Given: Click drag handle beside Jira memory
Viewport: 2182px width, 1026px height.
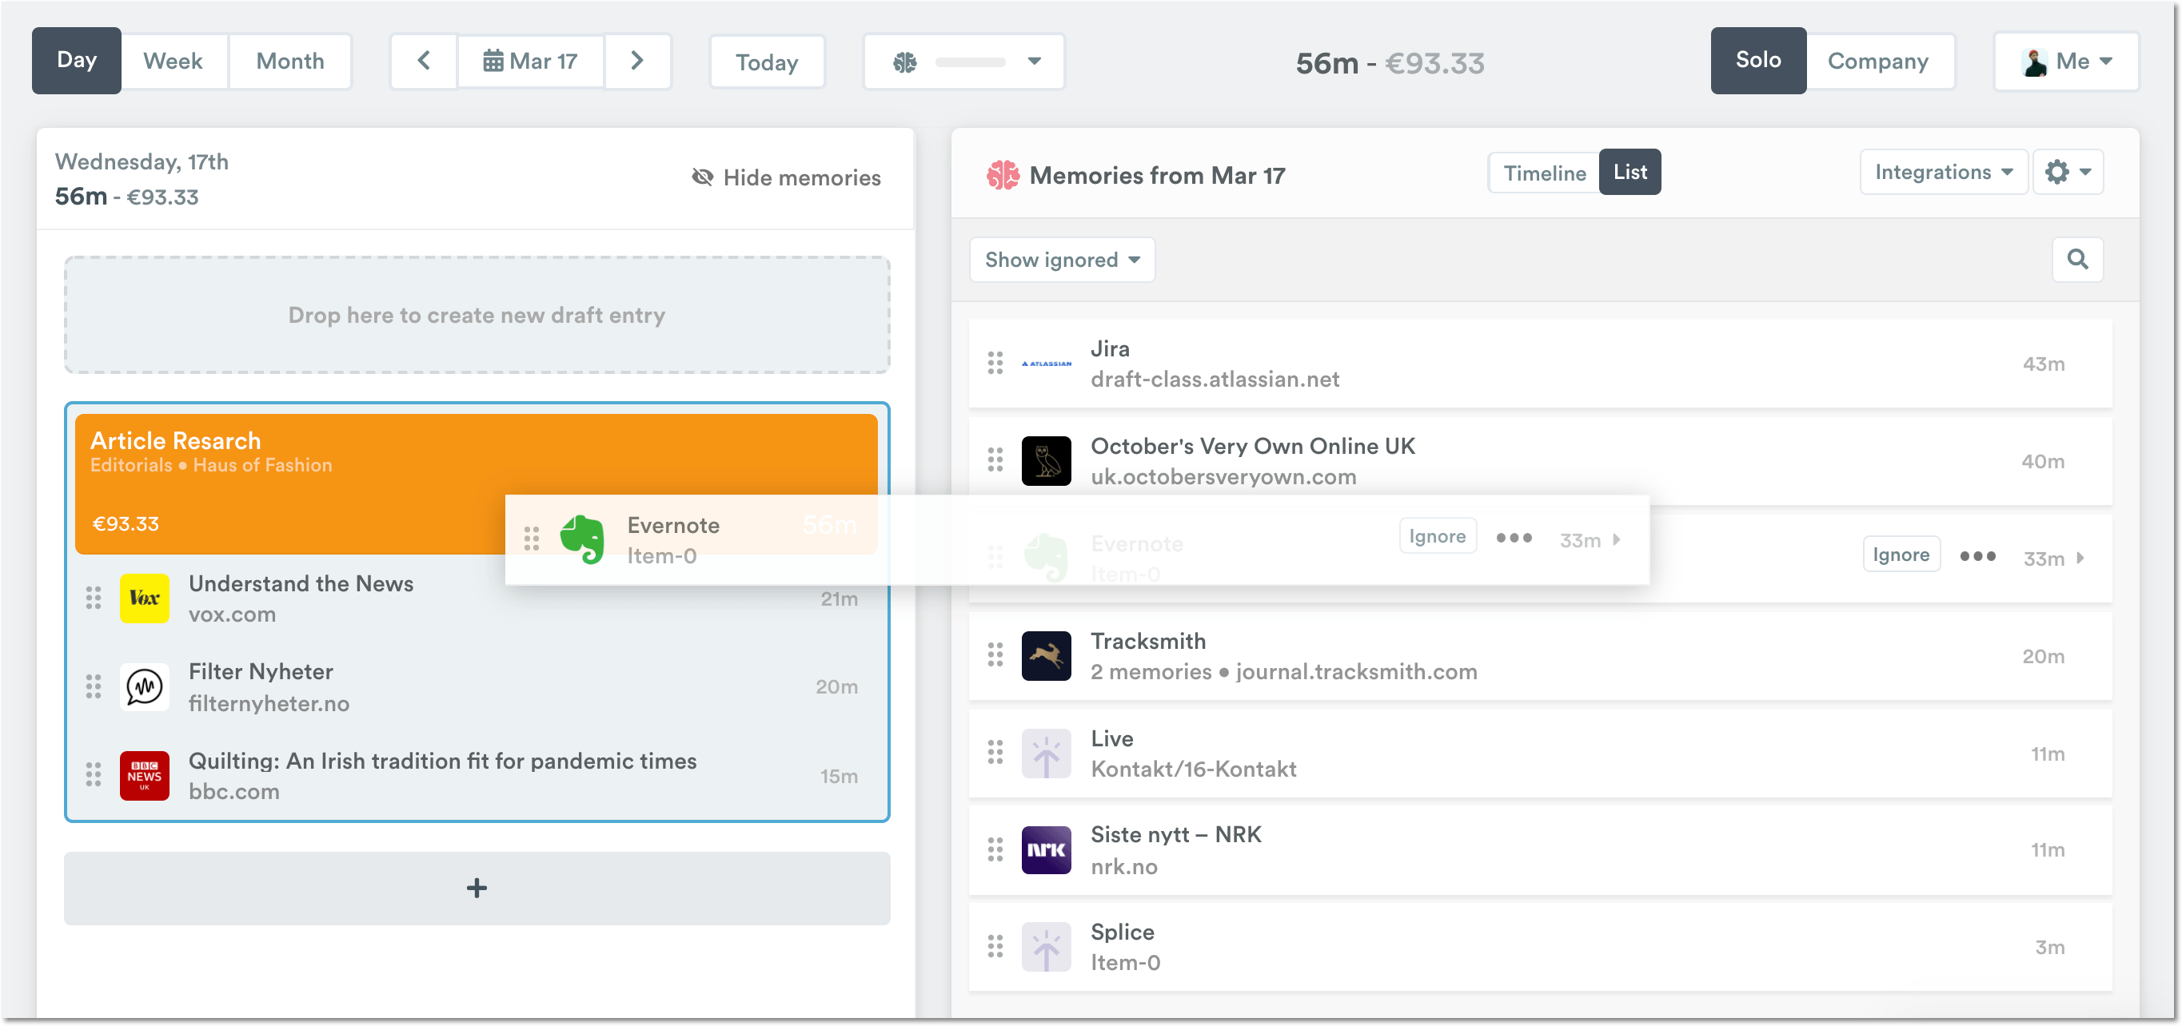Looking at the screenshot, I should coord(995,363).
